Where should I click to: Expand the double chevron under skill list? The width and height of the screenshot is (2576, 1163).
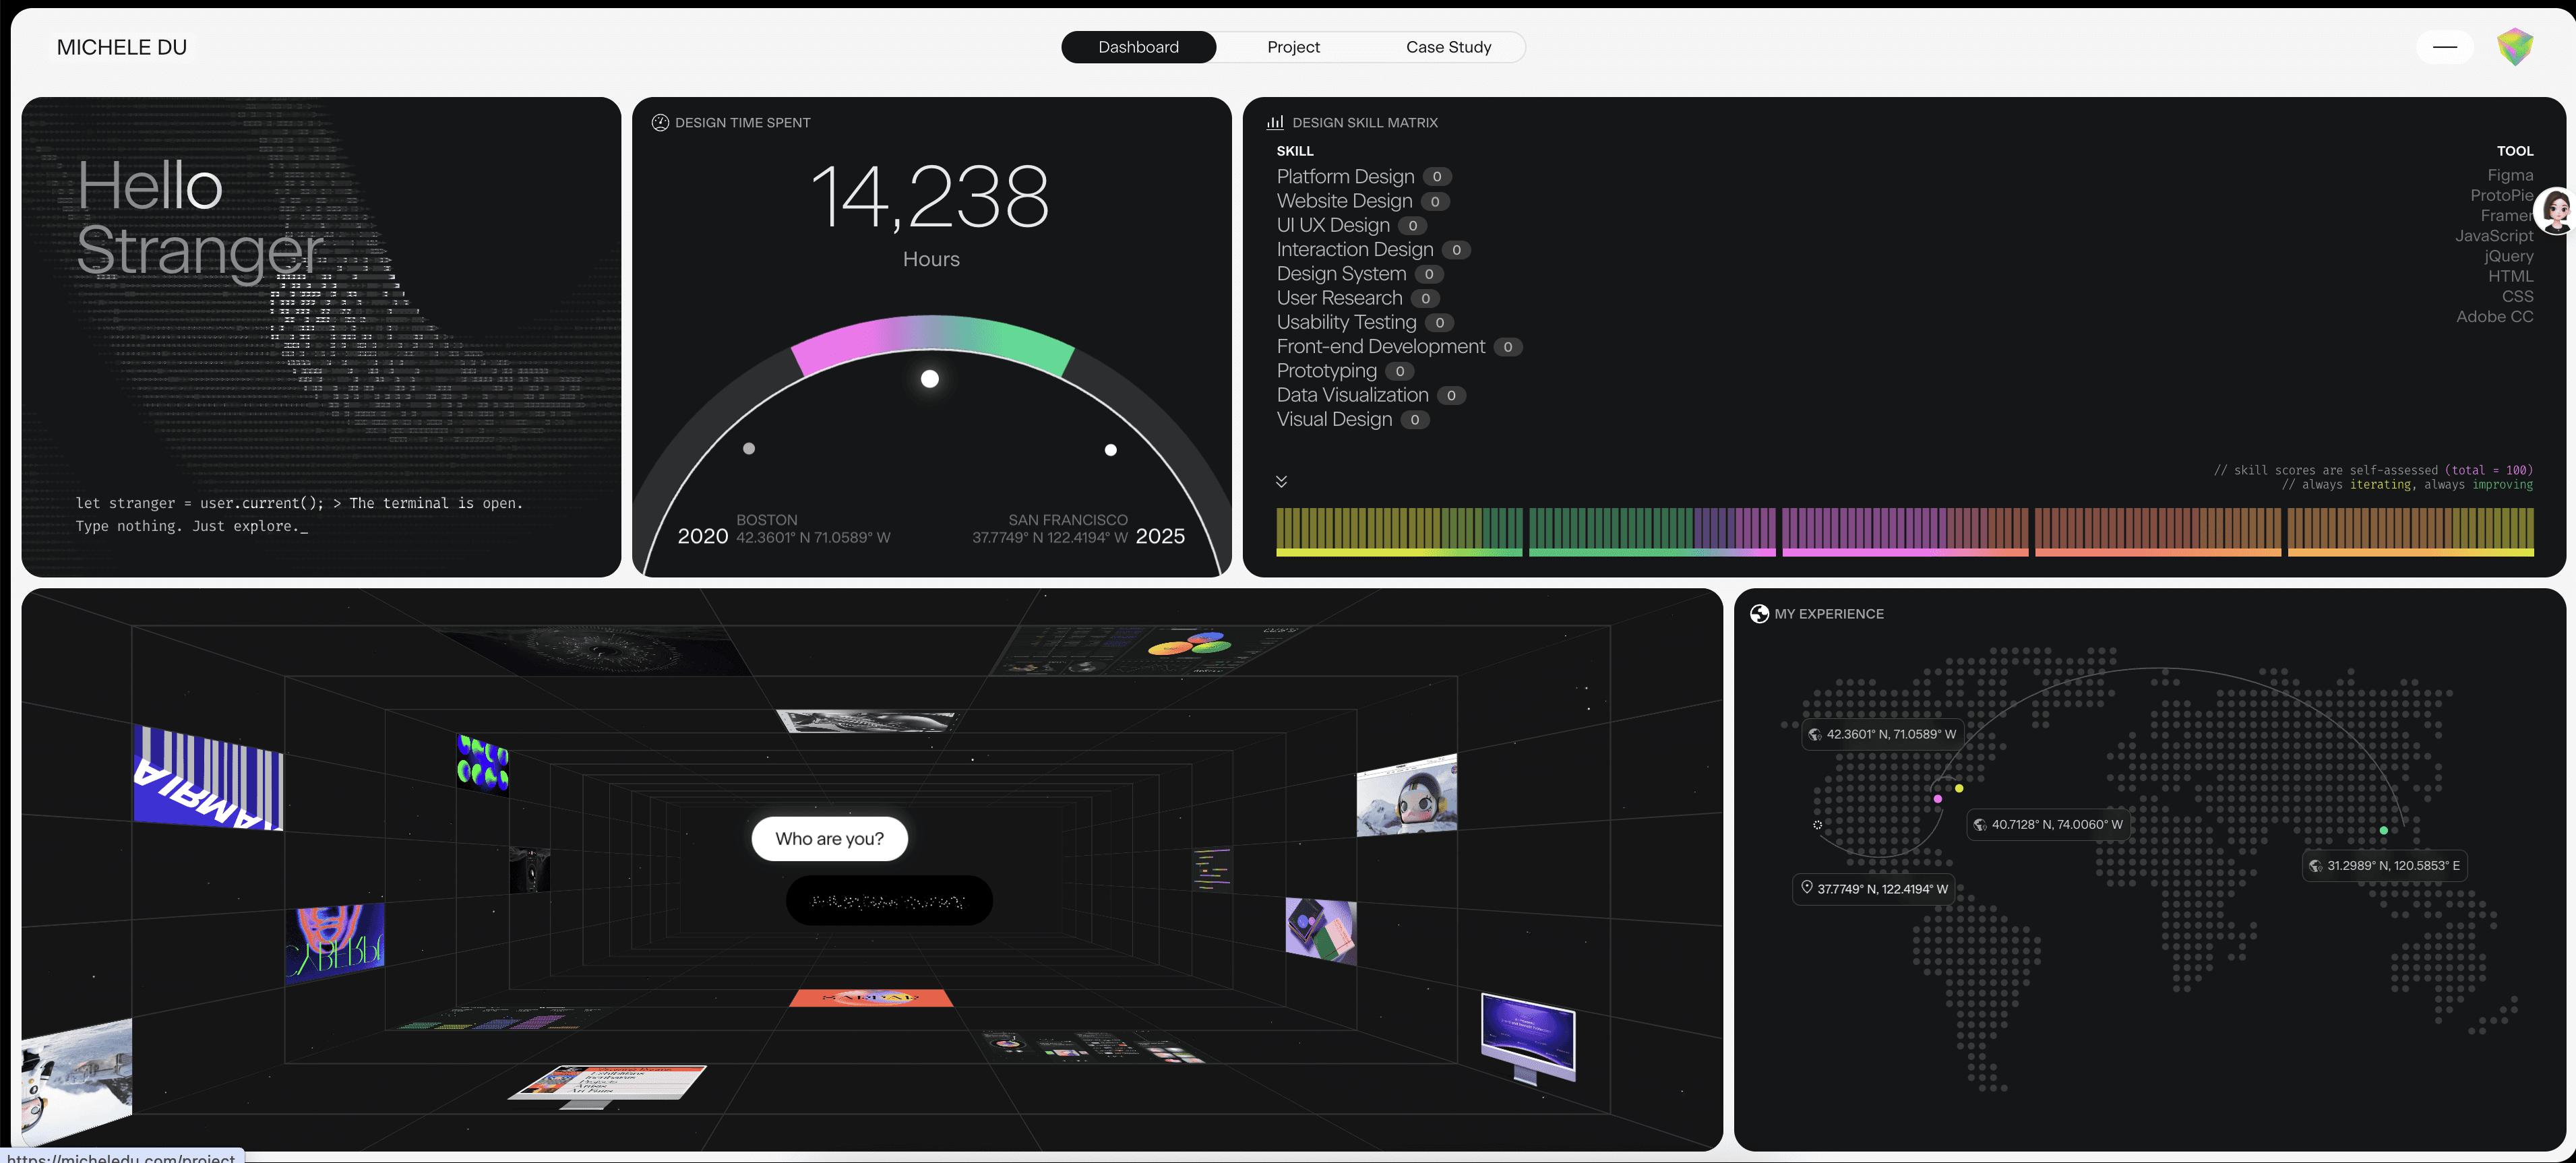(x=1281, y=481)
